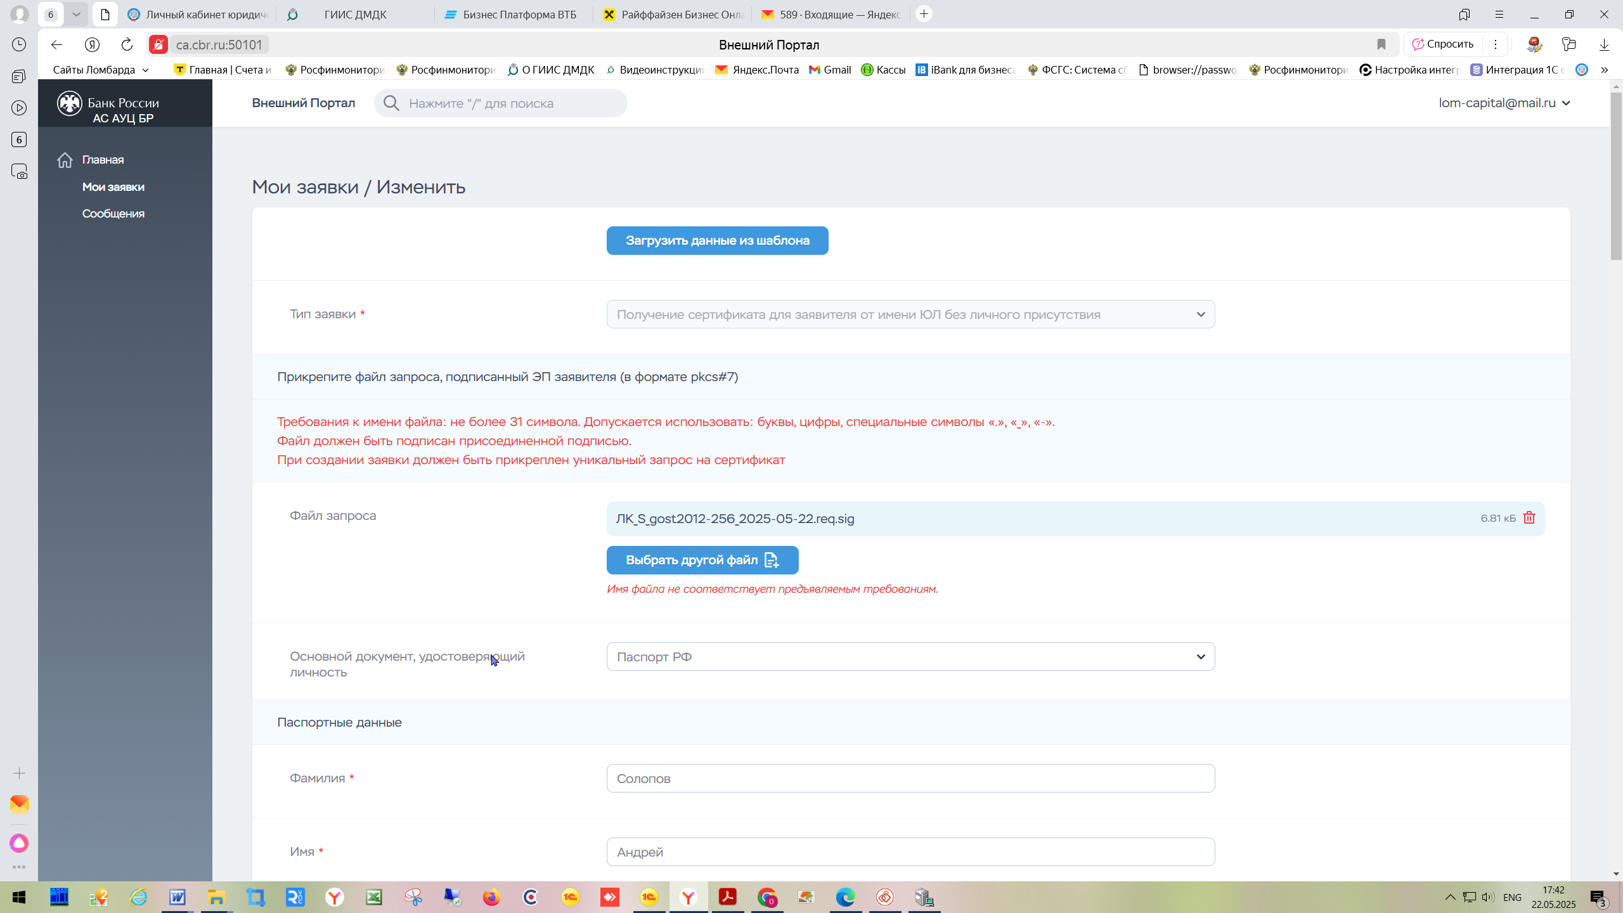Open the screenshot tool icon in sidebar
This screenshot has height=913, width=1623.
click(19, 171)
